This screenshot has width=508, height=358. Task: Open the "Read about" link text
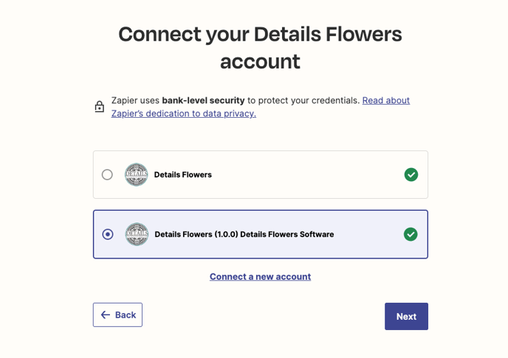386,100
